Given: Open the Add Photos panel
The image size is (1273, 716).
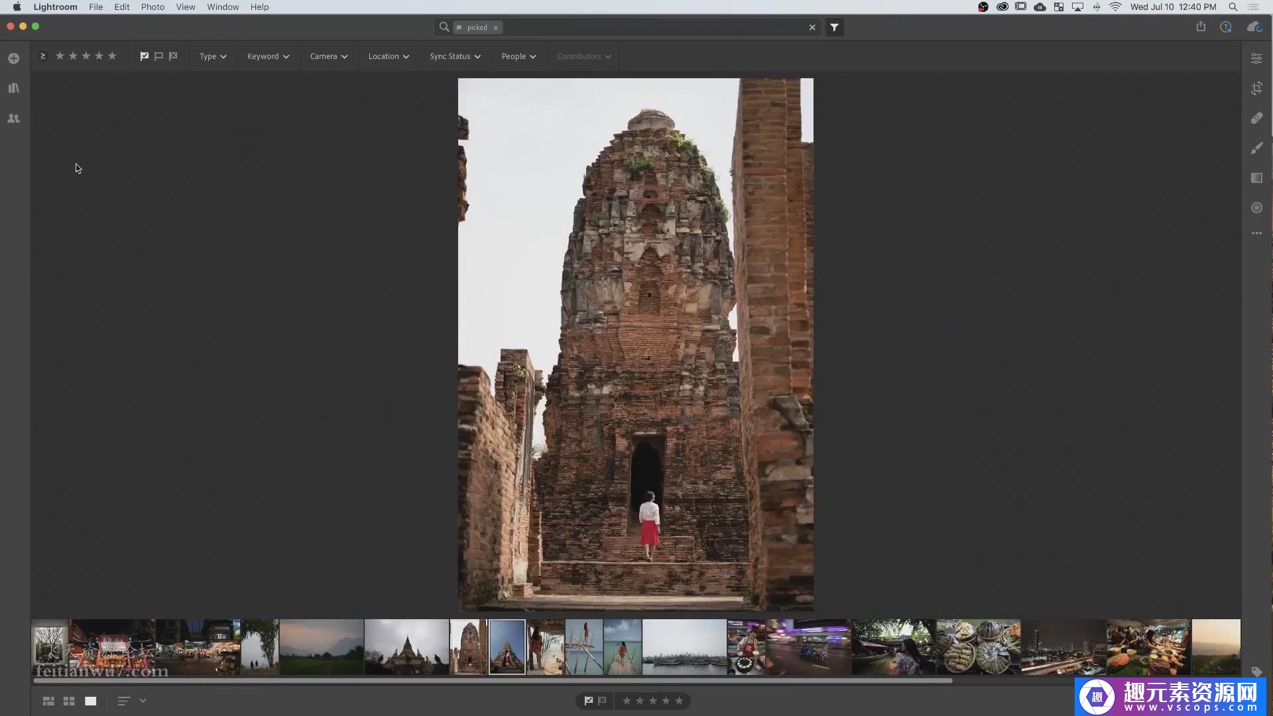Looking at the screenshot, I should 13,58.
